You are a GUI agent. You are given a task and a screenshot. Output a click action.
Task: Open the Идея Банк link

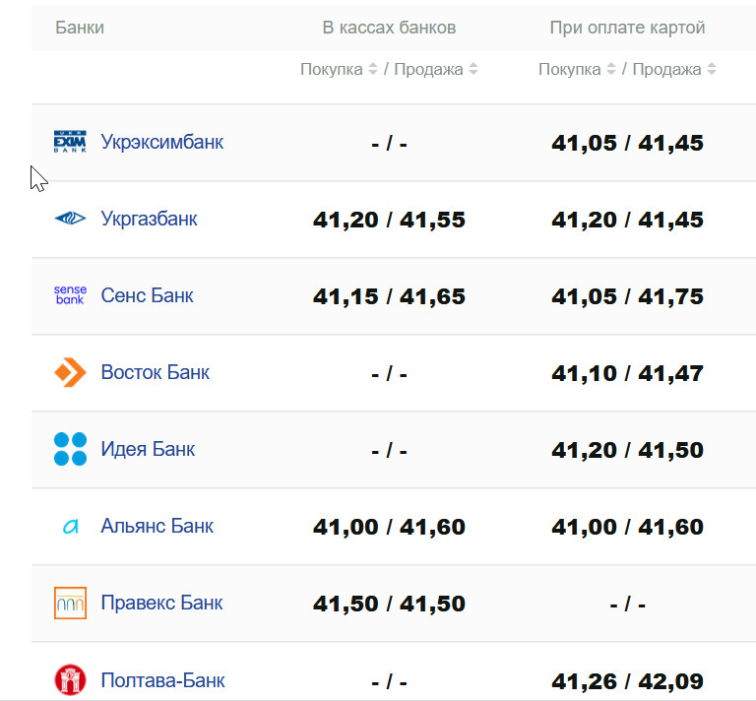point(148,449)
